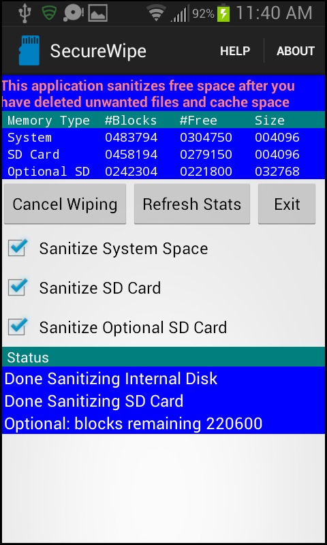Tap the 11:40 AM clock
The width and height of the screenshot is (327, 545).
(274, 13)
